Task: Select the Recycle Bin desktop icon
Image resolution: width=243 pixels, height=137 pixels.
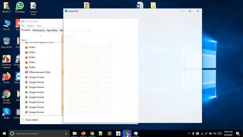Action: (x=6, y=43)
